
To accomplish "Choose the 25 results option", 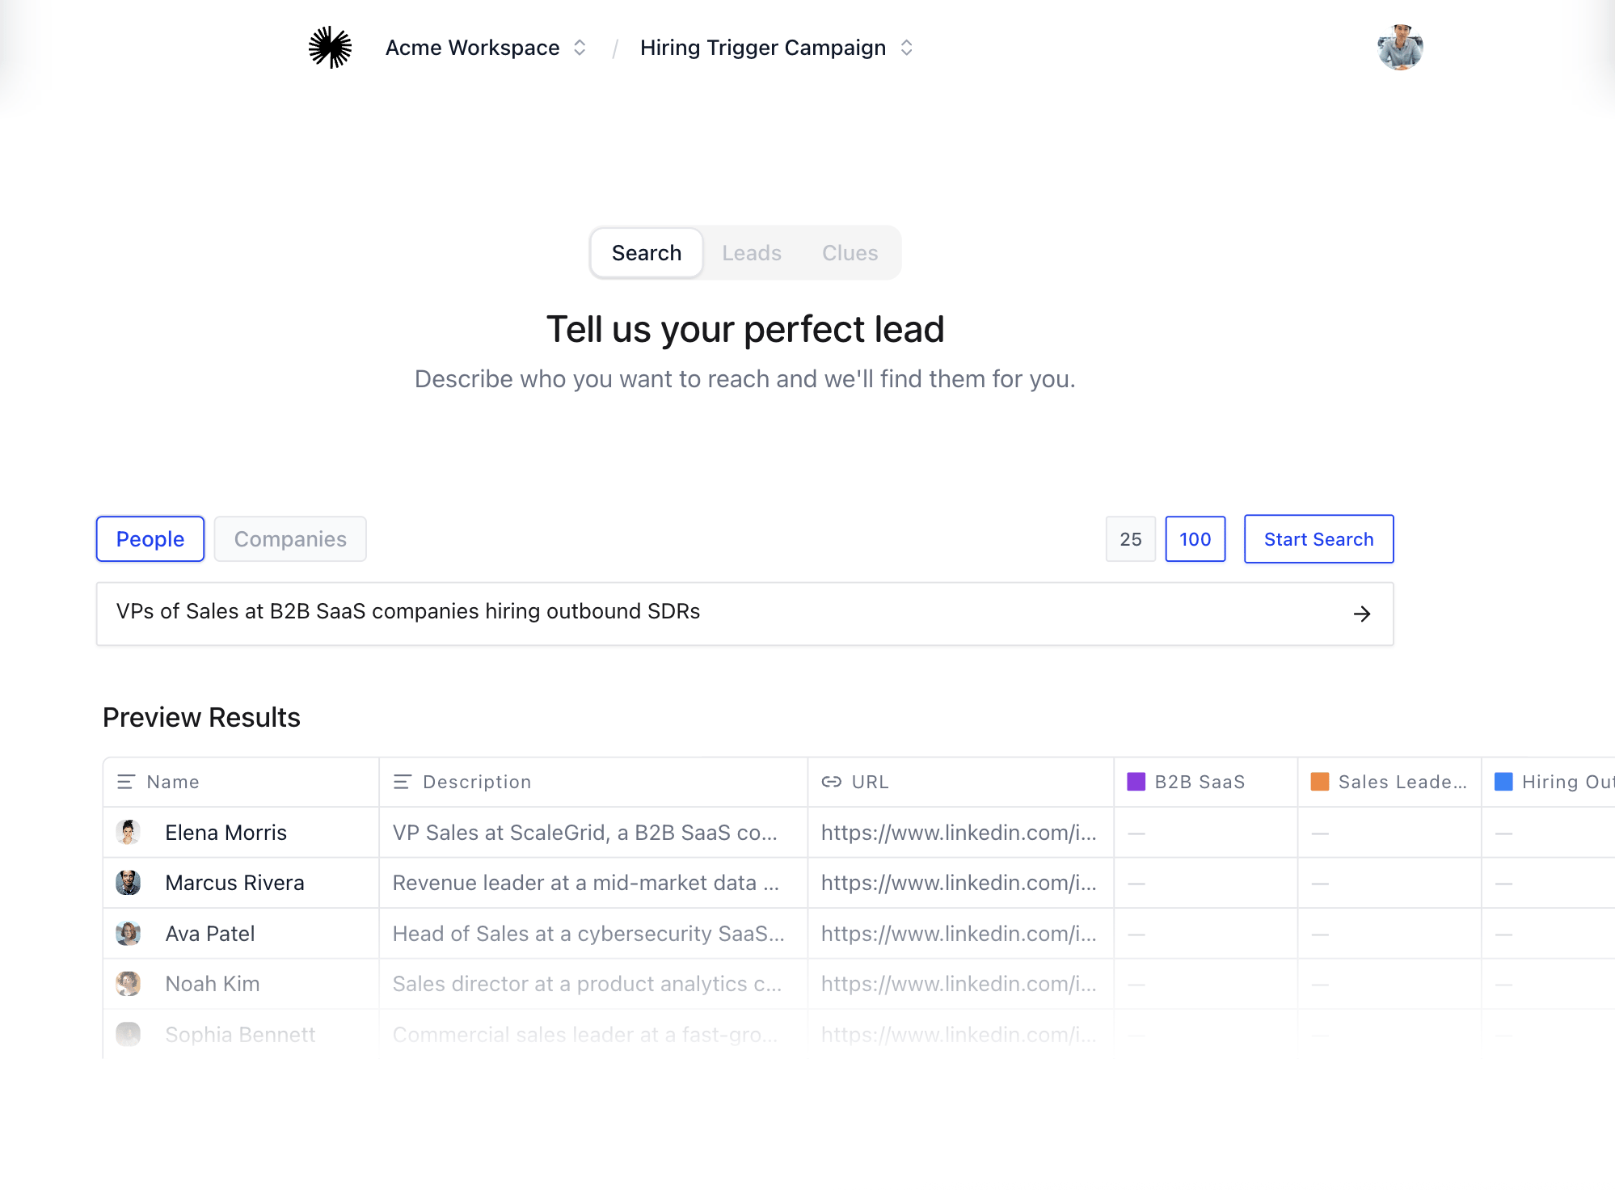I will (1131, 539).
